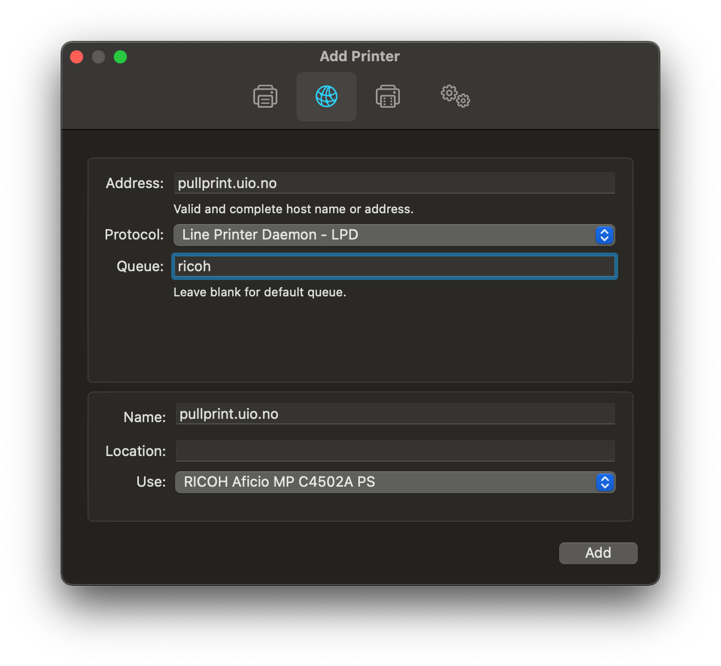Click the Protocol: label
This screenshot has width=721, height=666.
[x=134, y=235]
